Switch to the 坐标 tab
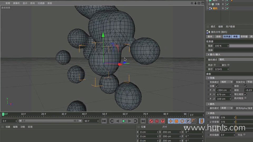Viewport: 253px width, 142px height. pyautogui.click(x=218, y=37)
